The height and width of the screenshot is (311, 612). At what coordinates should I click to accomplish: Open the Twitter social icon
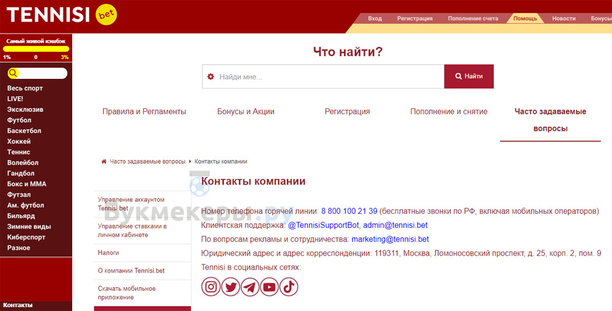(x=231, y=287)
